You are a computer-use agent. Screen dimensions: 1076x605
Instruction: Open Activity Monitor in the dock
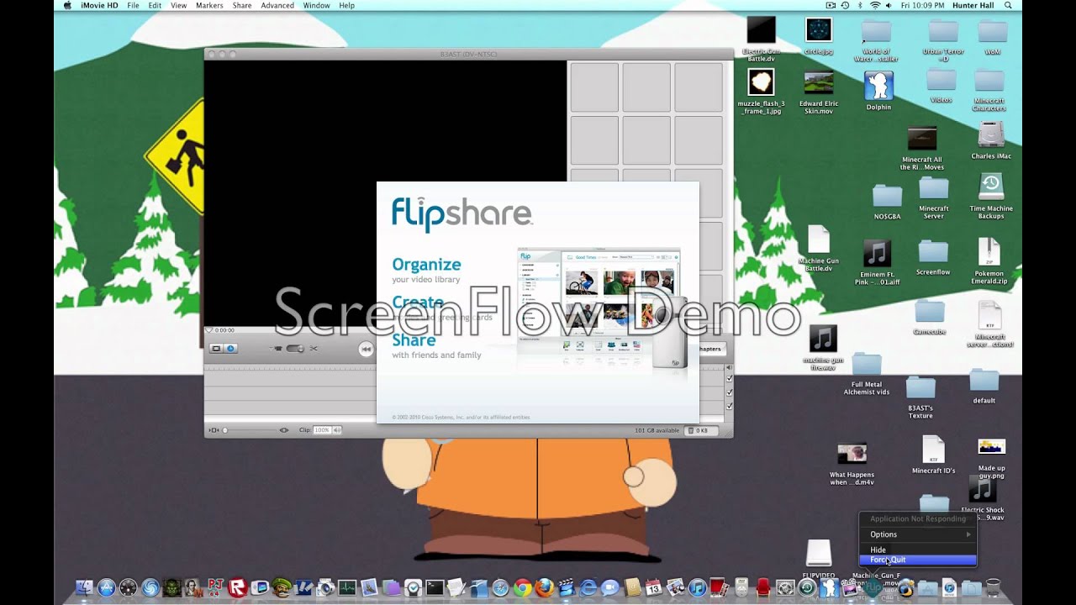click(x=347, y=587)
